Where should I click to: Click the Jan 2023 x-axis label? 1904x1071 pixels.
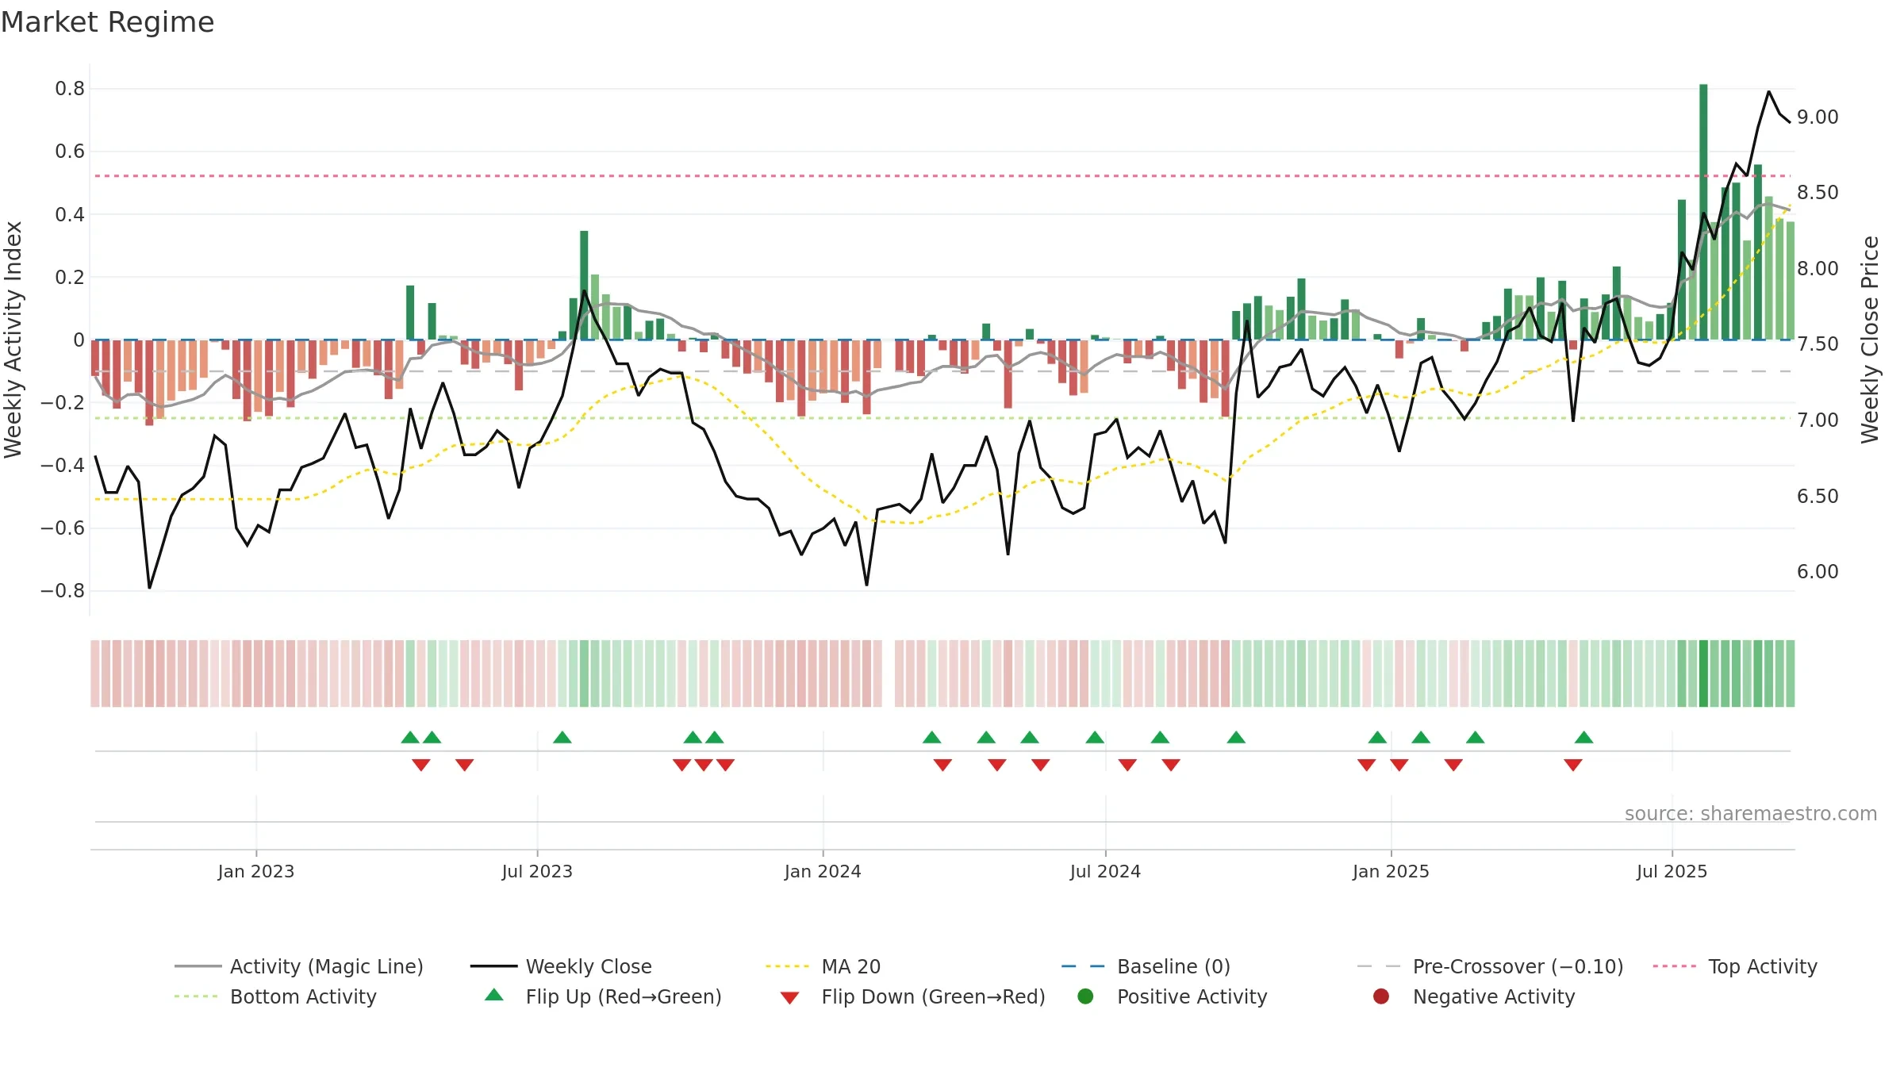click(x=255, y=871)
